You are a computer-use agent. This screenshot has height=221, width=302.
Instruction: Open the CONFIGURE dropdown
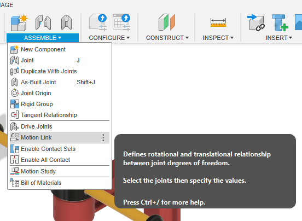(x=109, y=38)
